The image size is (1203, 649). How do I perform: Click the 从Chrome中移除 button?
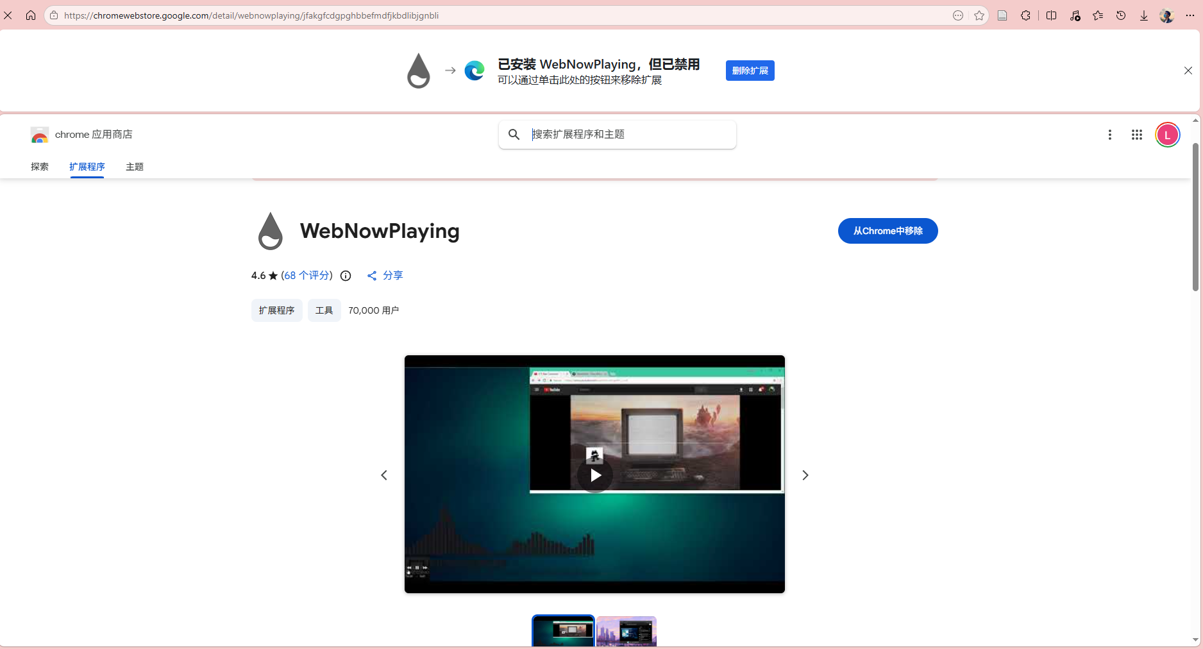(x=888, y=231)
